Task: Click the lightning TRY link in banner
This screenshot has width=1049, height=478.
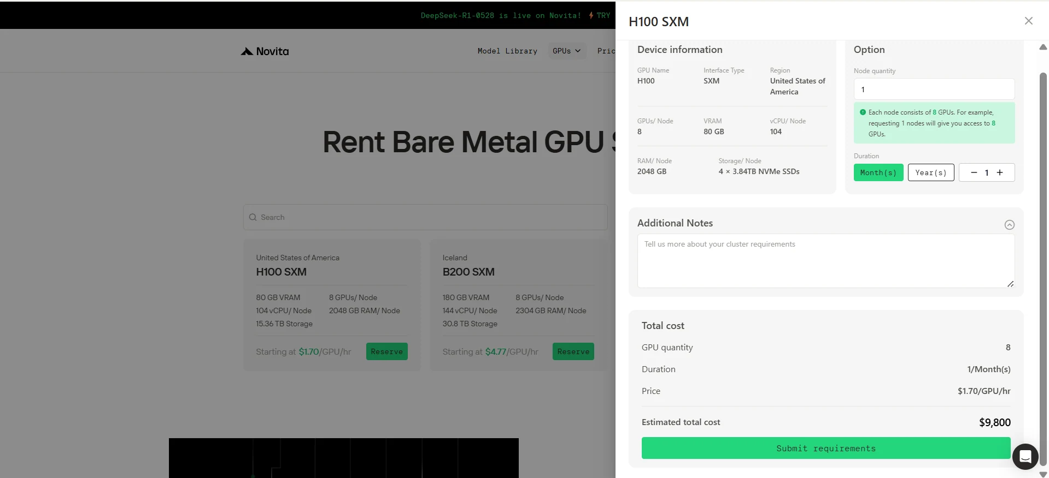Action: (x=599, y=15)
